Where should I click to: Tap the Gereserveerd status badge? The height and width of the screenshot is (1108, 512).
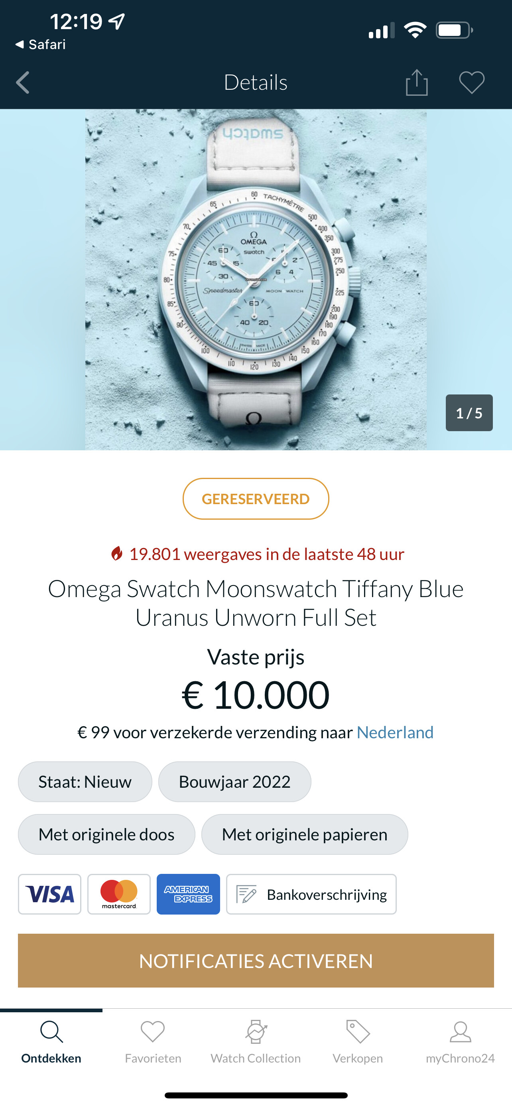256,499
